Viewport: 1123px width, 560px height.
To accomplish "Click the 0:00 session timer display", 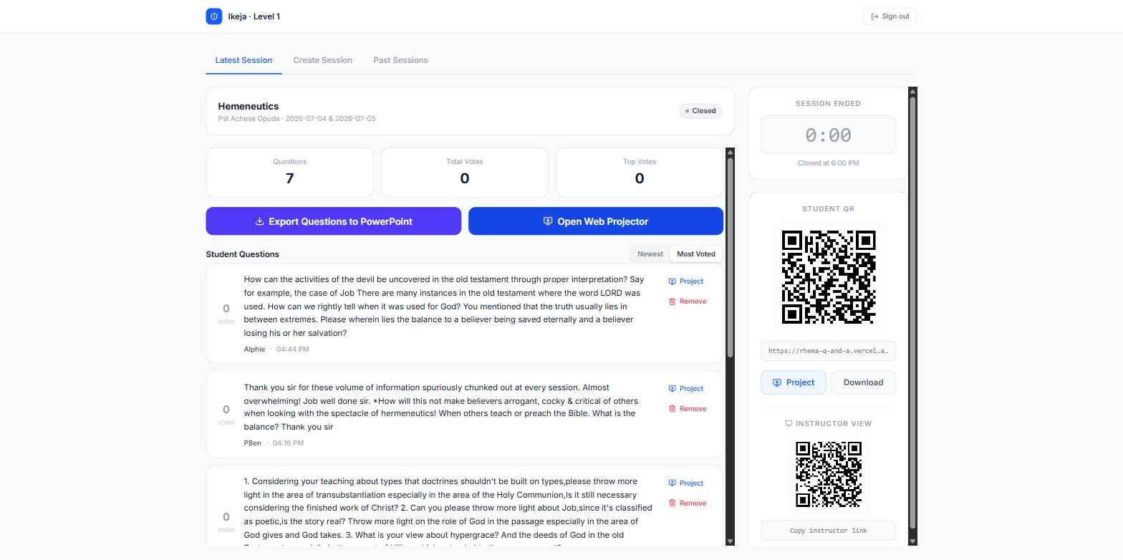I will tap(828, 135).
